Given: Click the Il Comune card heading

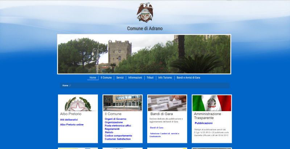Looking at the screenshot, I should pyautogui.click(x=113, y=114).
